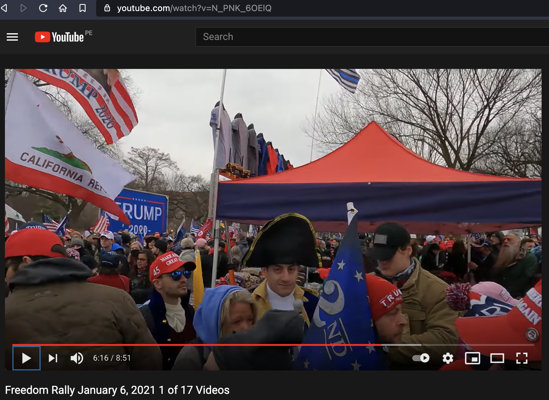Click the browser forward arrow
The height and width of the screenshot is (400, 549).
pos(23,8)
